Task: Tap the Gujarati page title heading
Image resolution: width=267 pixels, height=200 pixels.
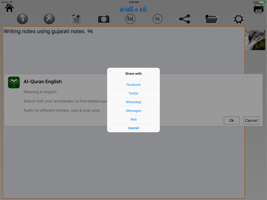Action: [x=133, y=10]
